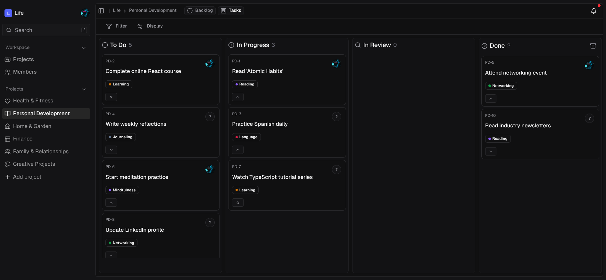
Task: Click Life in the breadcrumb
Action: (117, 11)
